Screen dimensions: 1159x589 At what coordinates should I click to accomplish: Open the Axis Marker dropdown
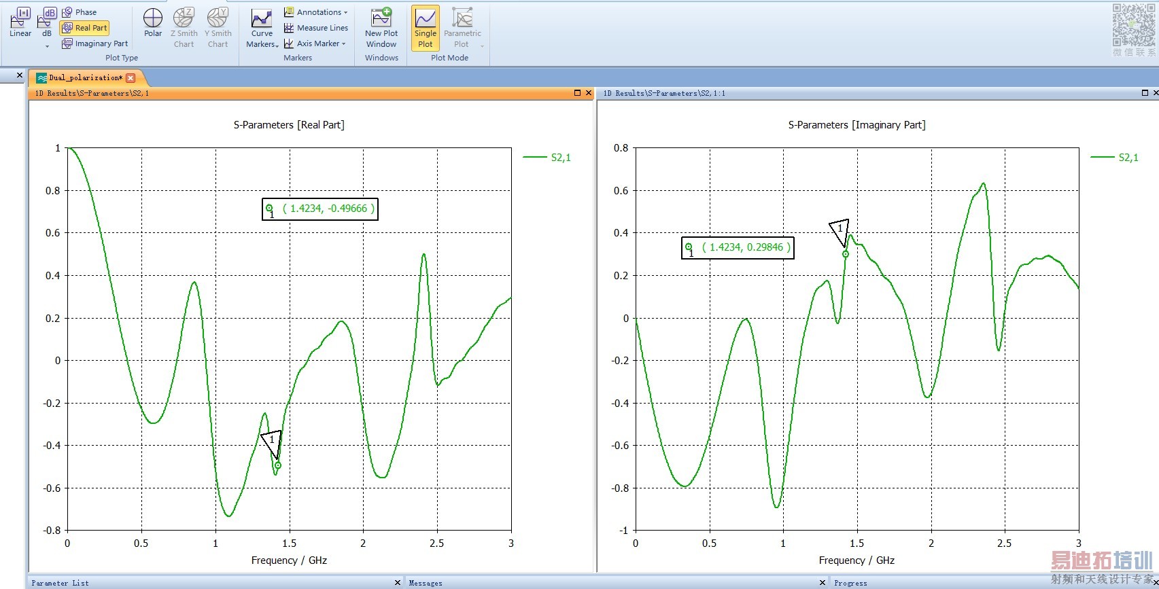tap(315, 43)
